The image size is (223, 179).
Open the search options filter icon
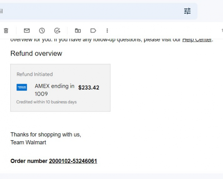click(187, 11)
